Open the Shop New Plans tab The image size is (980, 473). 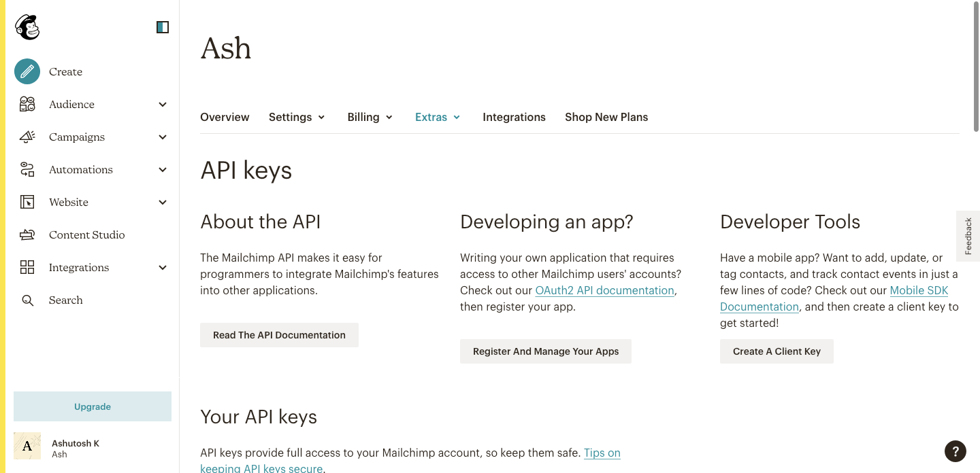[606, 117]
